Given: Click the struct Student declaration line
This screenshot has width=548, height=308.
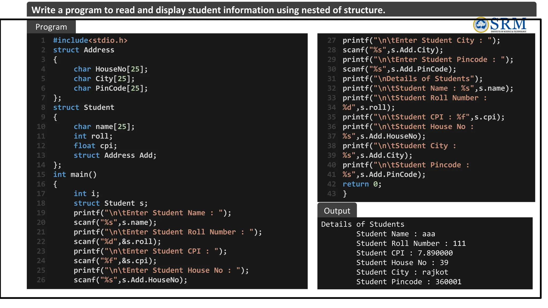Looking at the screenshot, I should (x=83, y=107).
